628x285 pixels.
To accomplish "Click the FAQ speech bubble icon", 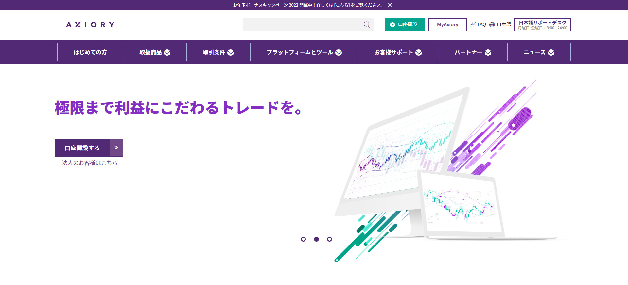I will pos(473,24).
